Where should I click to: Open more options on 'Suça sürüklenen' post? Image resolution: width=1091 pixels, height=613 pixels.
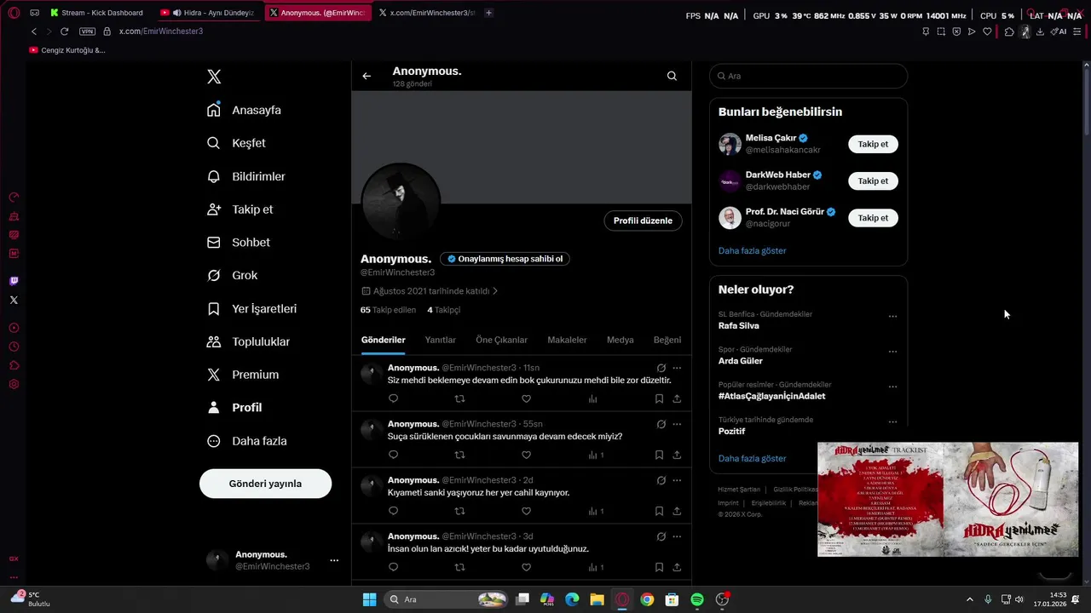tap(677, 424)
